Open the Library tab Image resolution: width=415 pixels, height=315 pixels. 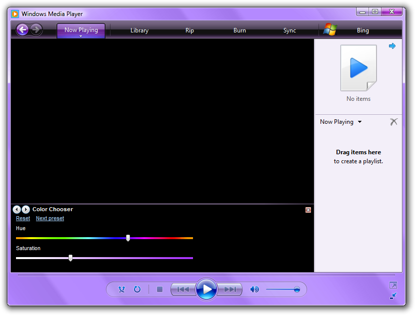(x=139, y=30)
